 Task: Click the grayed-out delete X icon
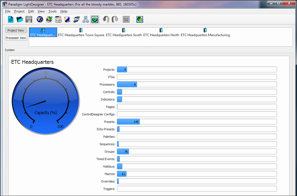point(126,19)
